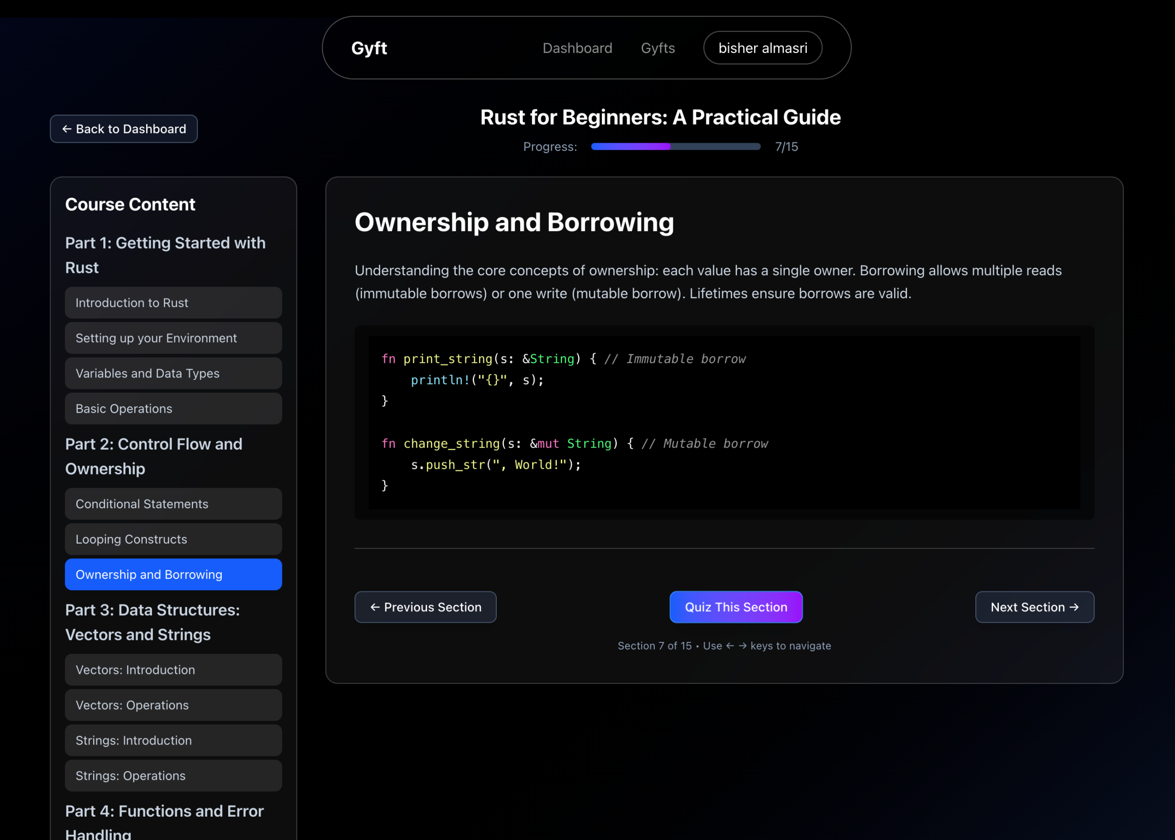The height and width of the screenshot is (840, 1175).
Task: Go to Previous Section
Action: pyautogui.click(x=425, y=607)
